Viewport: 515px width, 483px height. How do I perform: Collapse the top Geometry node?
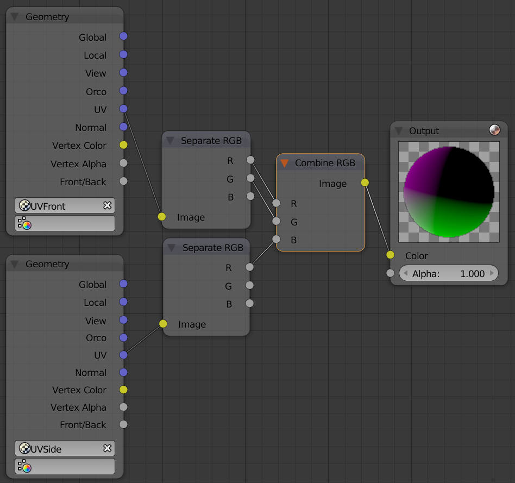15,16
